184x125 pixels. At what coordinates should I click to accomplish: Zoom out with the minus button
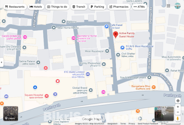click(x=178, y=112)
